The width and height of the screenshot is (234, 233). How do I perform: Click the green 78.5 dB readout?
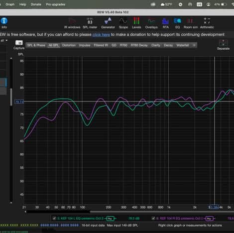(x=134, y=219)
